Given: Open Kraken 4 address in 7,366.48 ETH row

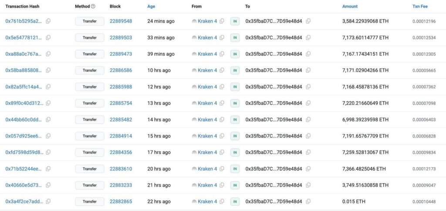Looking at the screenshot, I should click(x=207, y=169).
